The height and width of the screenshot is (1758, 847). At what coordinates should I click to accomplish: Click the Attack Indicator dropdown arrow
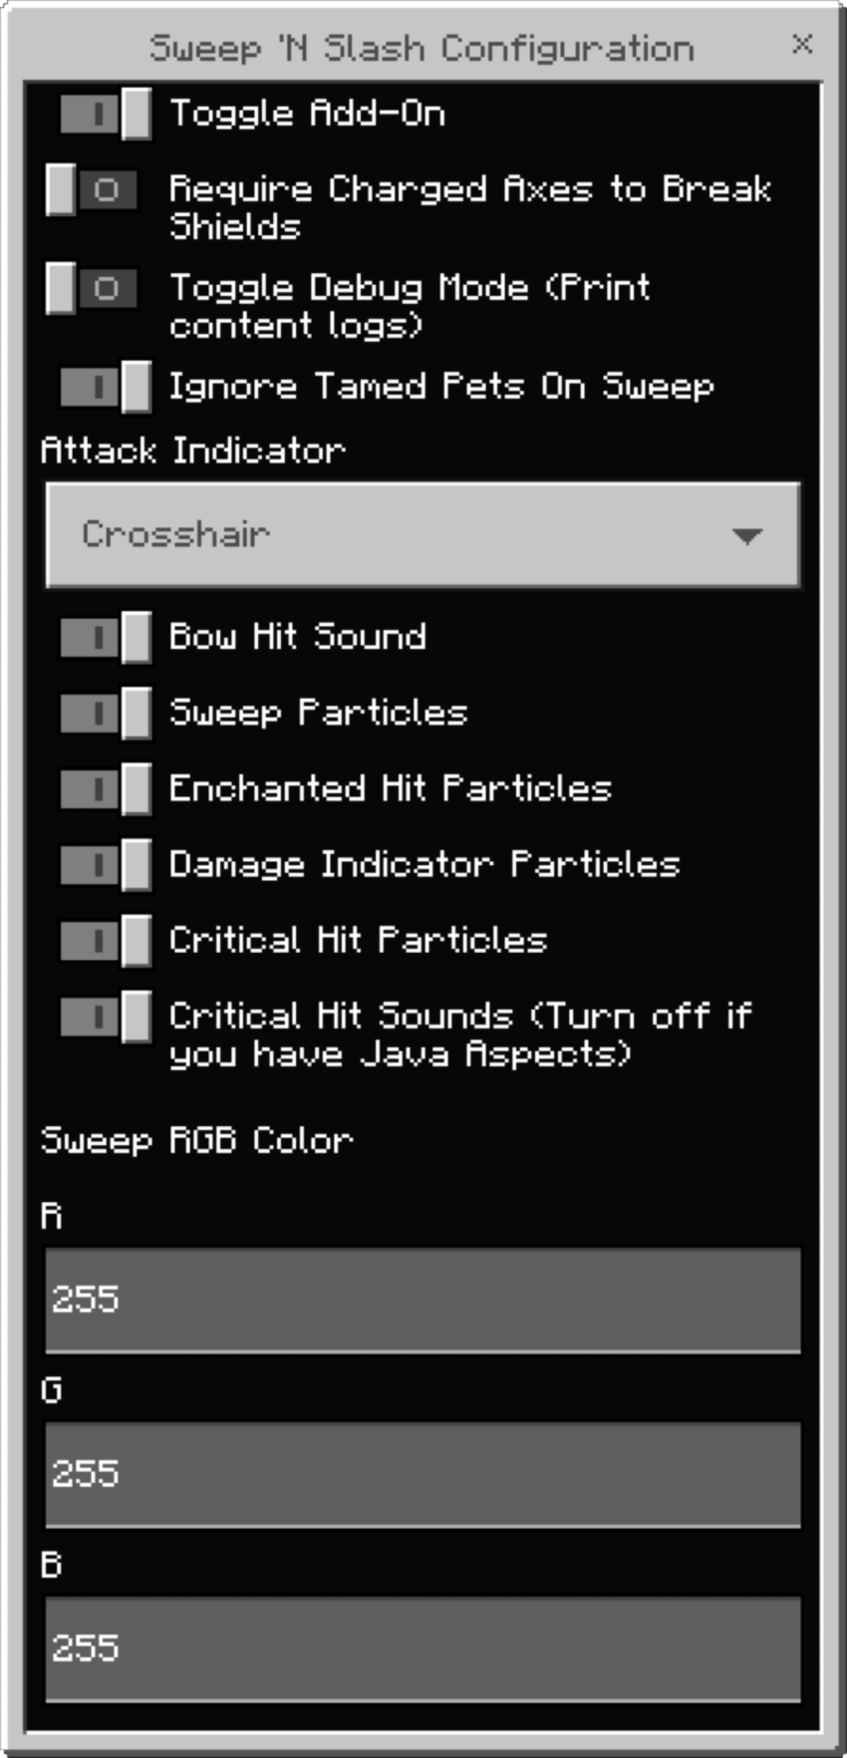[749, 535]
